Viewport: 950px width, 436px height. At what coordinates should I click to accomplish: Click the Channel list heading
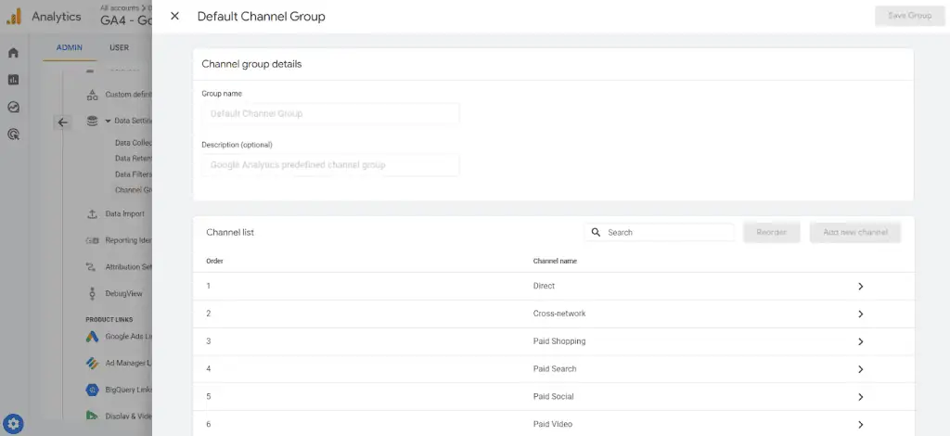click(230, 233)
